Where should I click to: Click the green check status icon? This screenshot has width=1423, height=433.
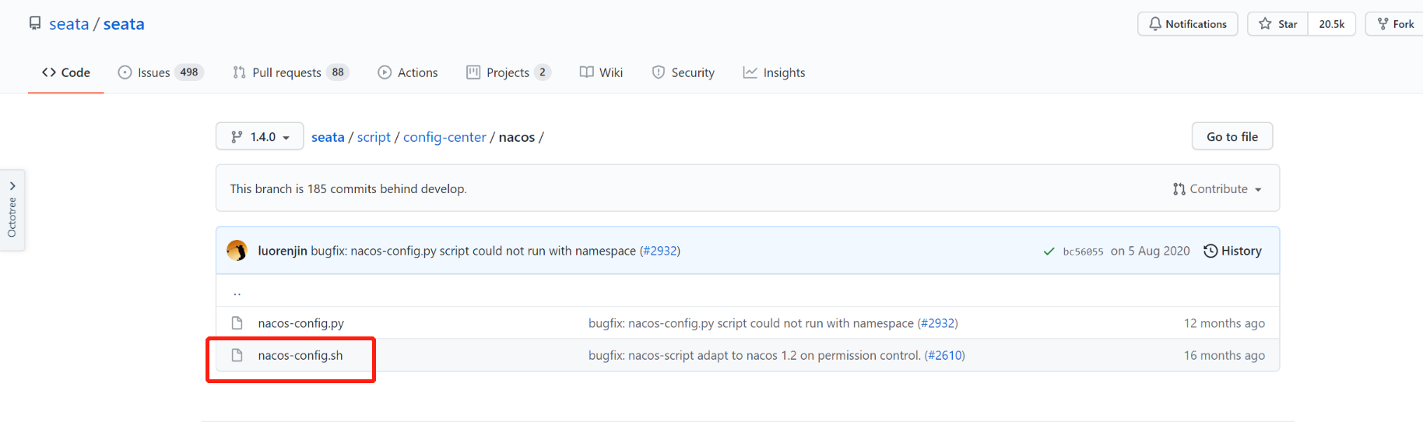click(x=1049, y=252)
